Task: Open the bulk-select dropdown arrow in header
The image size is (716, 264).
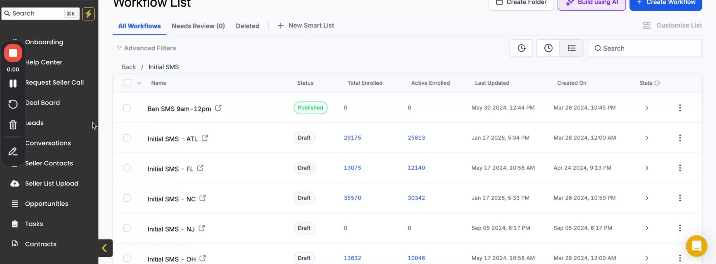Action: [x=139, y=83]
